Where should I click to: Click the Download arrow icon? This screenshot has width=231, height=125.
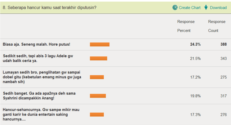(x=206, y=8)
